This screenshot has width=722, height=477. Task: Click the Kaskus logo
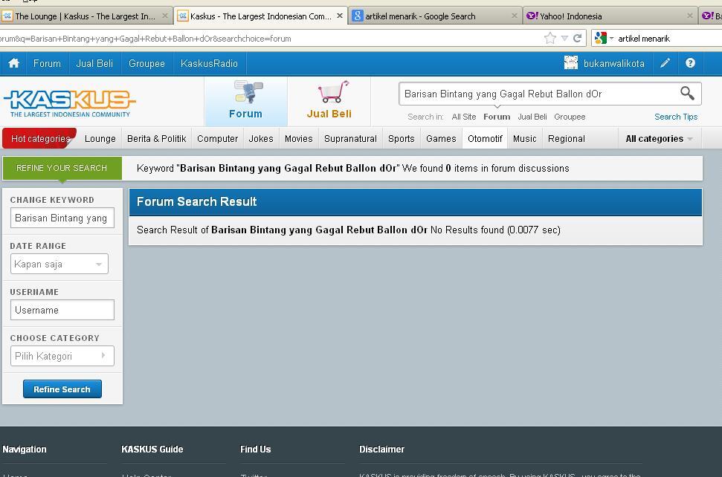70,103
